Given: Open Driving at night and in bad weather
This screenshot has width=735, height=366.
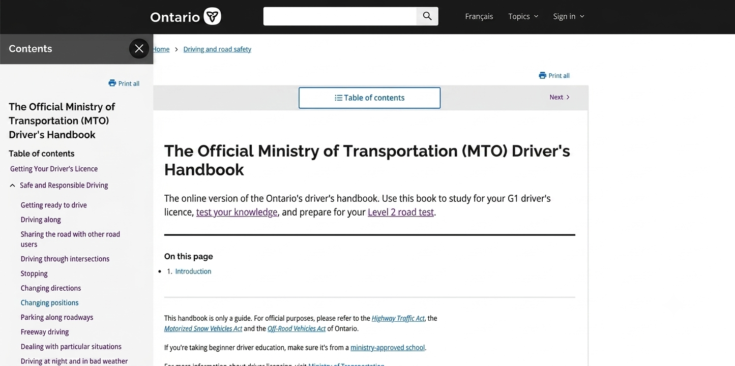Looking at the screenshot, I should click(74, 361).
